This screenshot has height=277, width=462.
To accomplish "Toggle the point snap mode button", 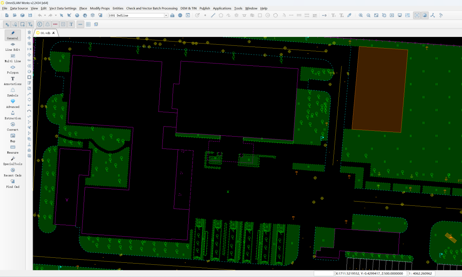I will click(x=7, y=24).
